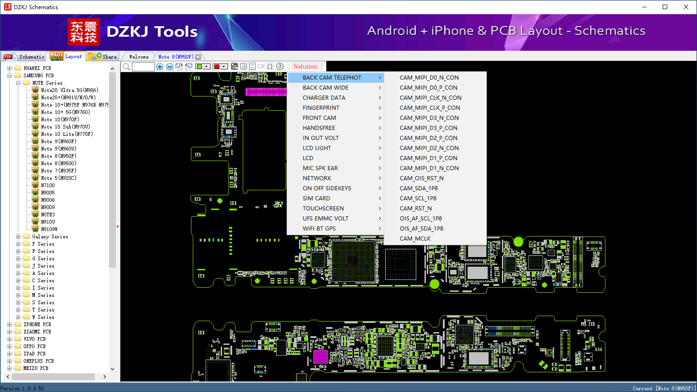
Task: Click the magnifier search icon
Action: point(126,67)
